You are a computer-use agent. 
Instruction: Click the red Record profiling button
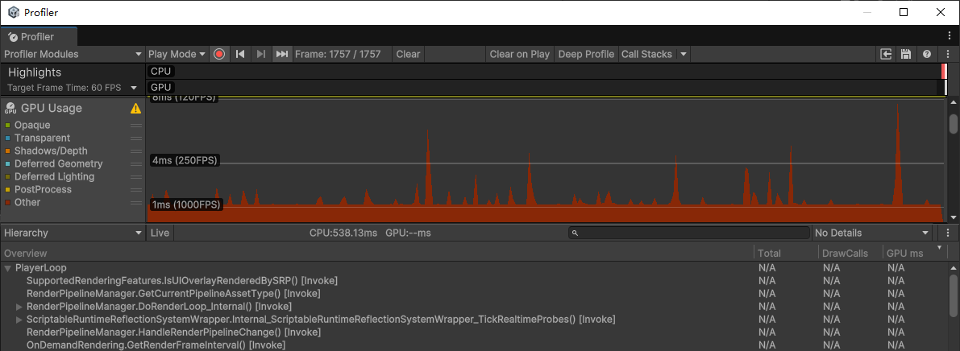pyautogui.click(x=218, y=54)
